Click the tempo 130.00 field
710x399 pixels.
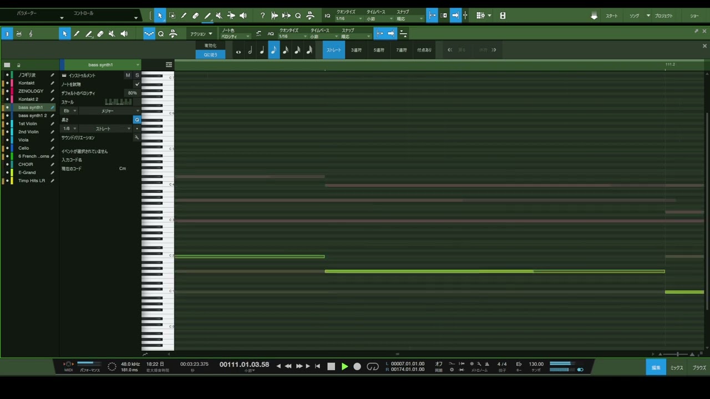(x=536, y=364)
